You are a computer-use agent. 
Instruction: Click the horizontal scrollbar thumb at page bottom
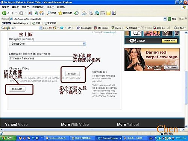(92, 129)
